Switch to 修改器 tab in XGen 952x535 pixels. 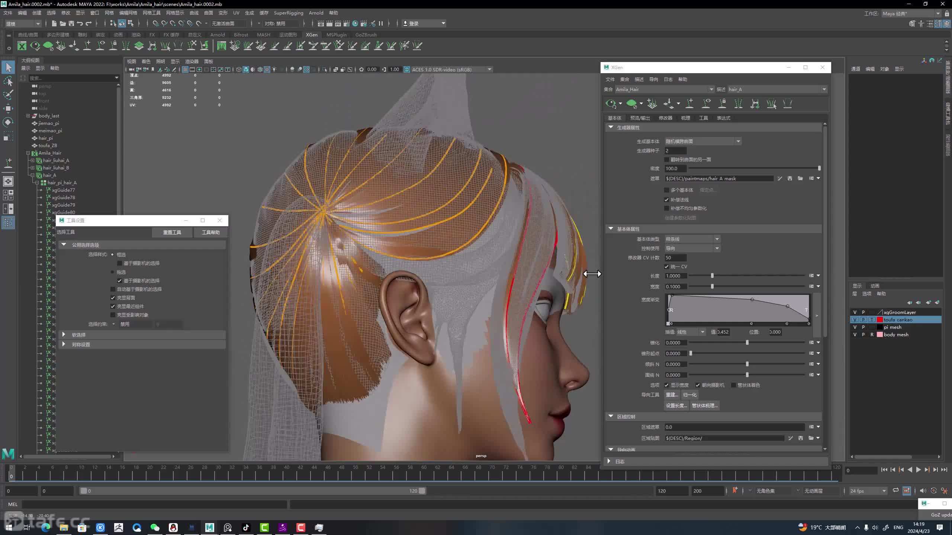pos(665,118)
